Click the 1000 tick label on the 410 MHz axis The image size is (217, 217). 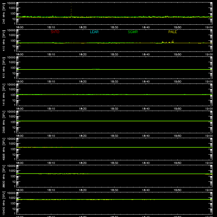pyautogui.click(x=12, y=35)
